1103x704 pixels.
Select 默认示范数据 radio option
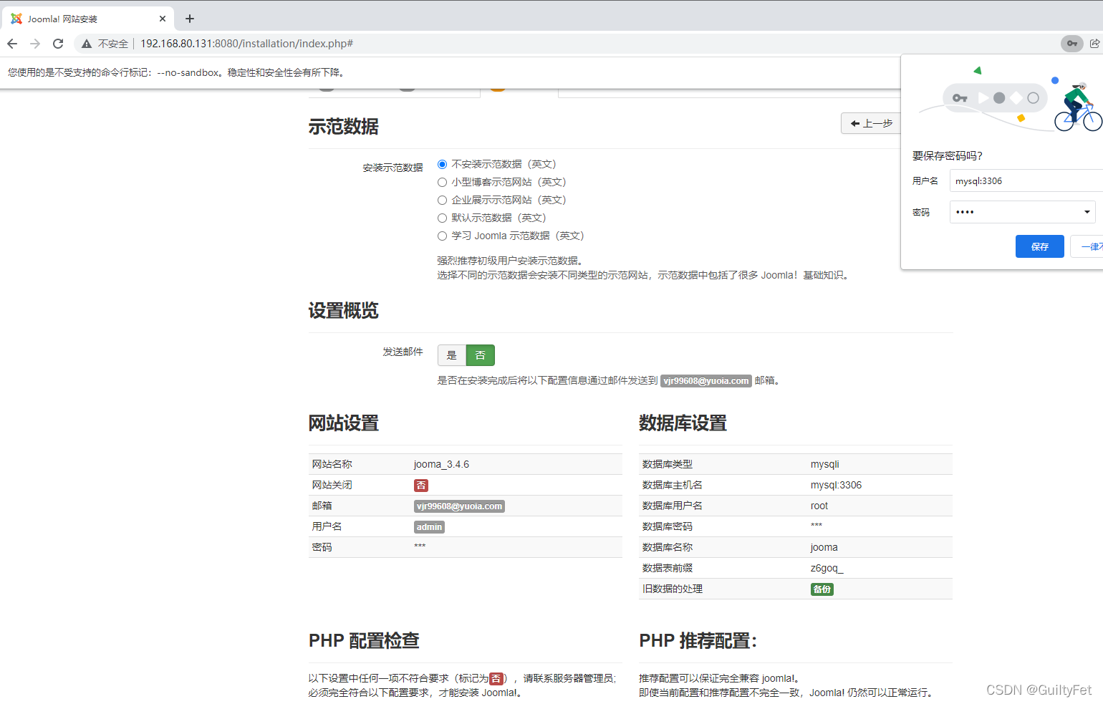[442, 218]
